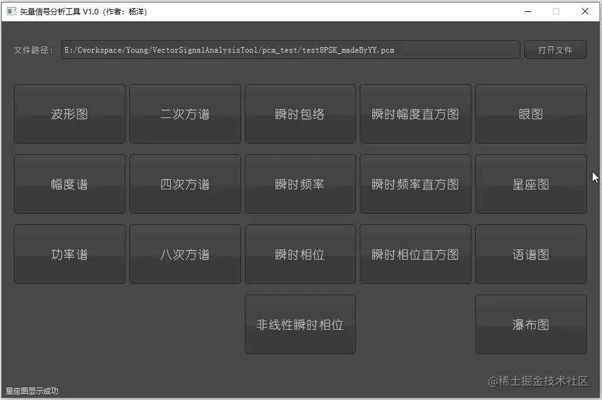Open the 星座图 constellation diagram

coord(531,184)
